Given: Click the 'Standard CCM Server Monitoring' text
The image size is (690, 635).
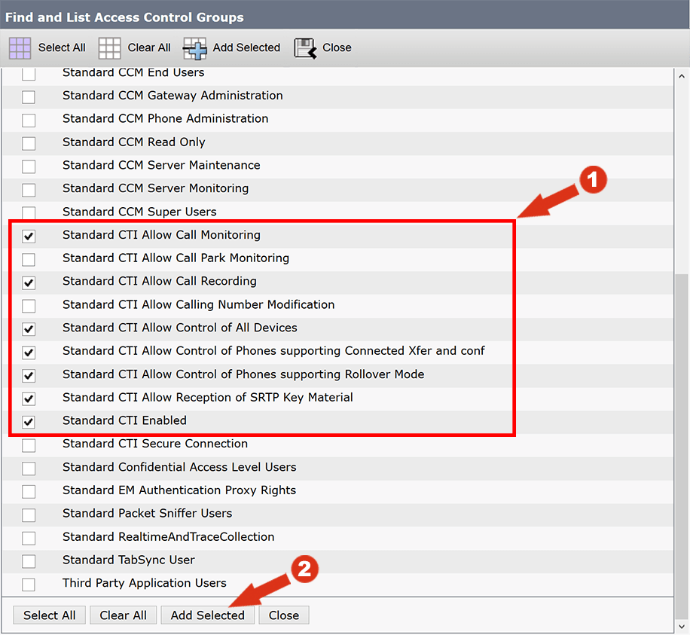Looking at the screenshot, I should tap(155, 188).
